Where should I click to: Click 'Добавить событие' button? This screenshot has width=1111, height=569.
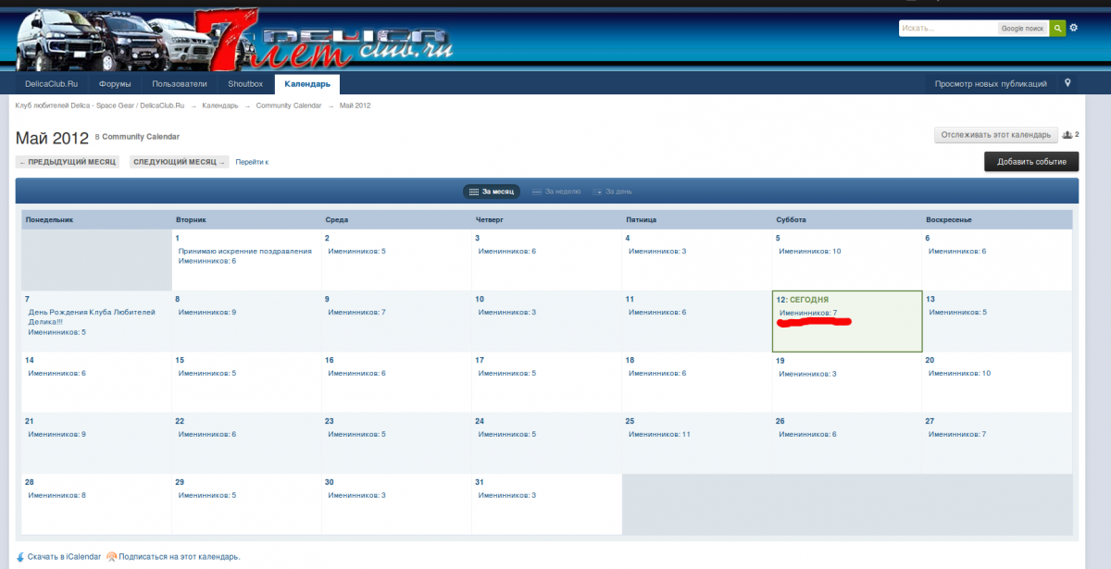click(x=1030, y=162)
